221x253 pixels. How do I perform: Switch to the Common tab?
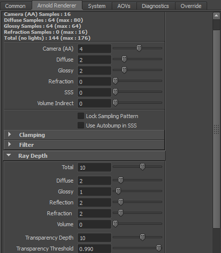coord(15,6)
